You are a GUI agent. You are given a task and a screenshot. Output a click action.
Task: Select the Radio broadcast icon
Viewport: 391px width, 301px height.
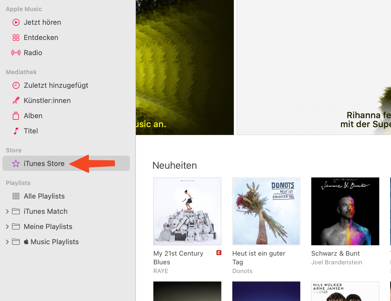coord(16,53)
